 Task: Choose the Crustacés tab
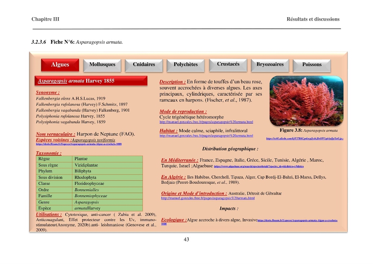(228, 65)
